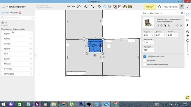Viewport: 191px width, 107px height.
Task: Click into the catalog search field
Action: click(x=17, y=18)
